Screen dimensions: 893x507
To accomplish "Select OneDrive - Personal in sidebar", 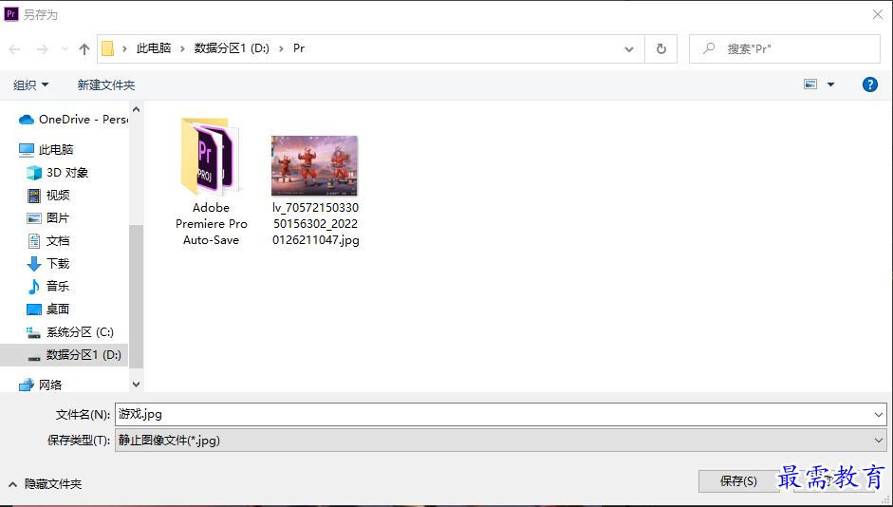I will click(73, 120).
